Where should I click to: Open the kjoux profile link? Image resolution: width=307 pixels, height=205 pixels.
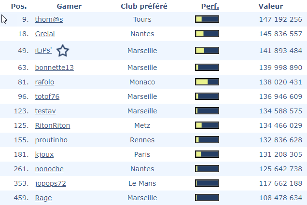click(x=44, y=154)
